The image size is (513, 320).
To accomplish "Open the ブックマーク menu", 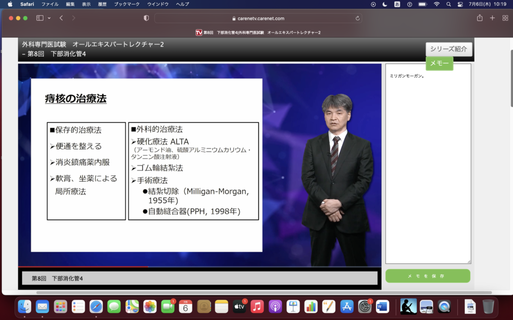I will pos(127,4).
